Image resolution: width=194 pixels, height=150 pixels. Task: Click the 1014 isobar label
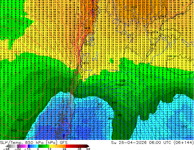pos(155,32)
